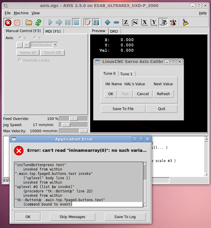
Task: Toggle the optional pause M1 icon
Action: (96, 22)
